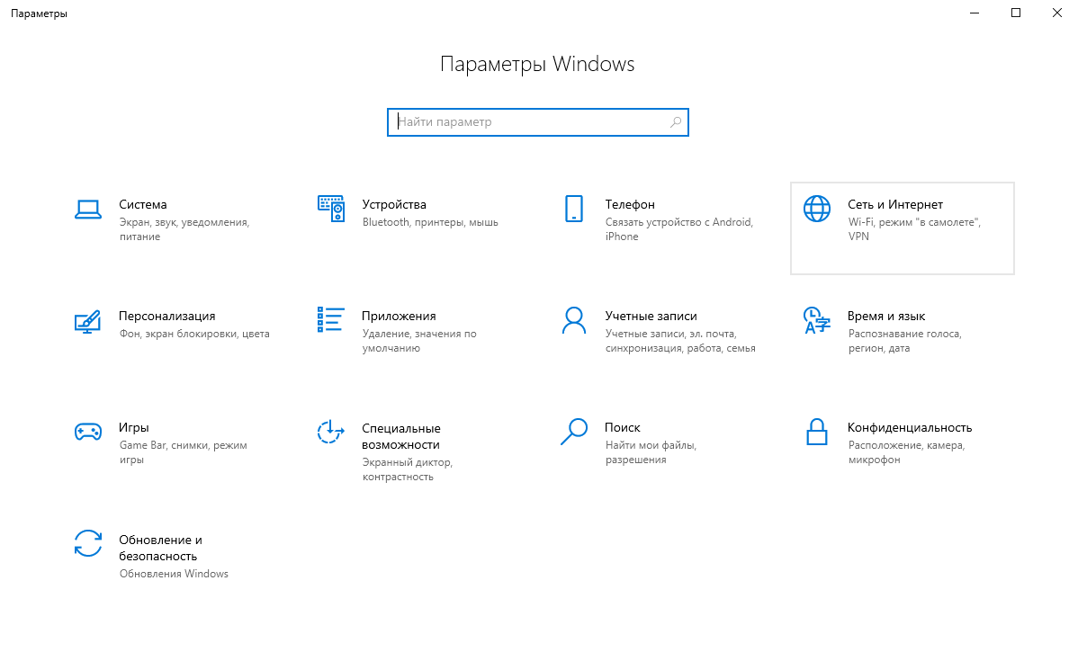Viewport: 1078px width, 652px height.
Task: Open Поиск via its magnifier tile icon
Action: click(x=573, y=432)
